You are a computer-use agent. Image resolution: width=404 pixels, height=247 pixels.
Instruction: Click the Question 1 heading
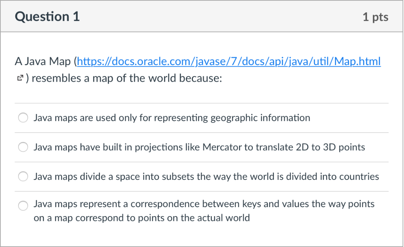(x=47, y=17)
